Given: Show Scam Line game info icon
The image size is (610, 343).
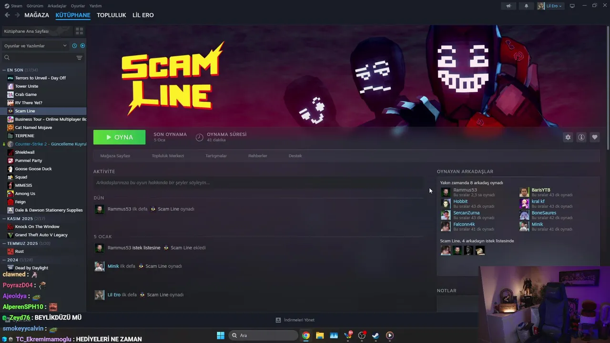Looking at the screenshot, I should tap(581, 137).
